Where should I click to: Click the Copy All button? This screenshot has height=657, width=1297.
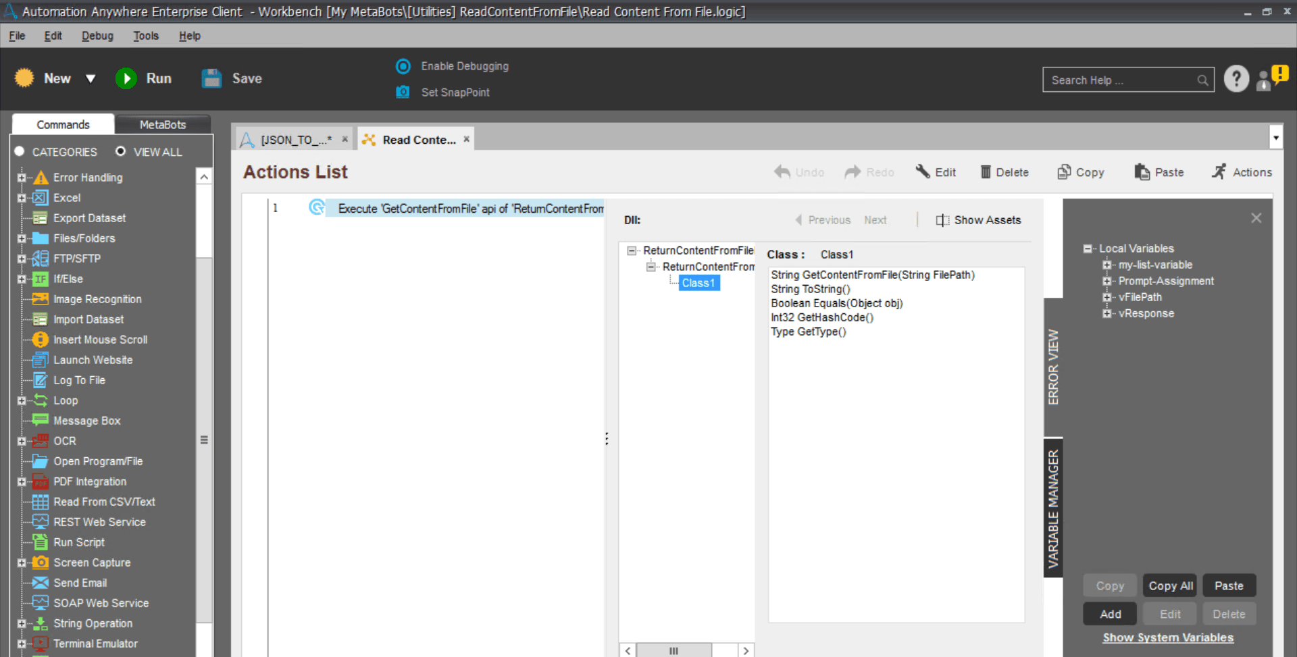pos(1170,585)
